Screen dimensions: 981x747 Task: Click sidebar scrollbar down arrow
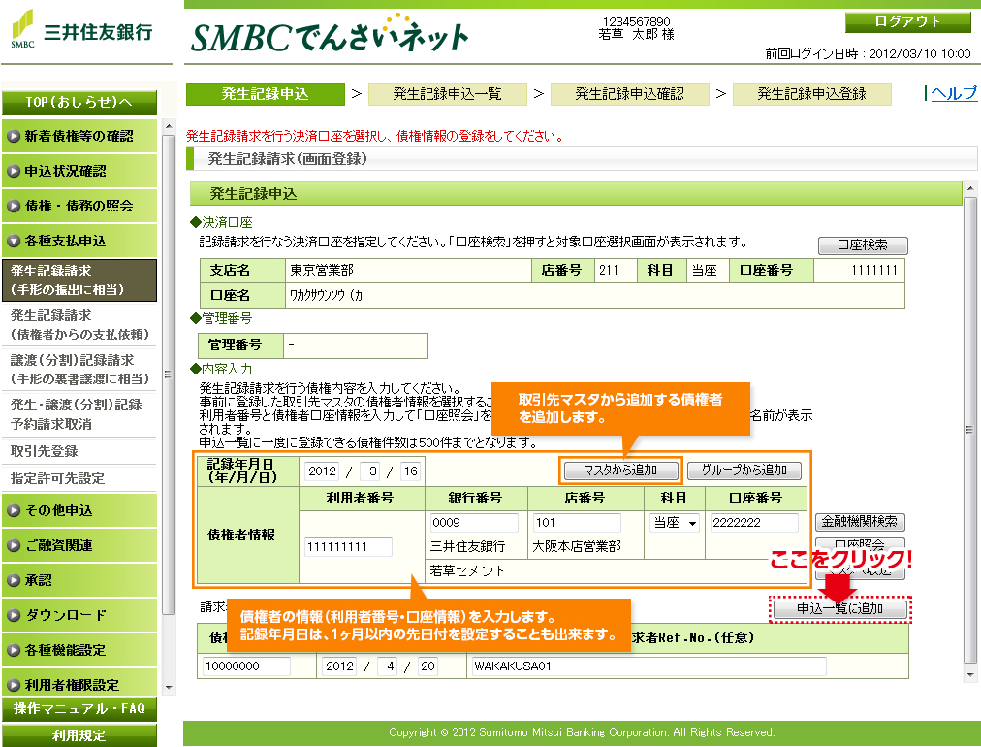pos(169,688)
